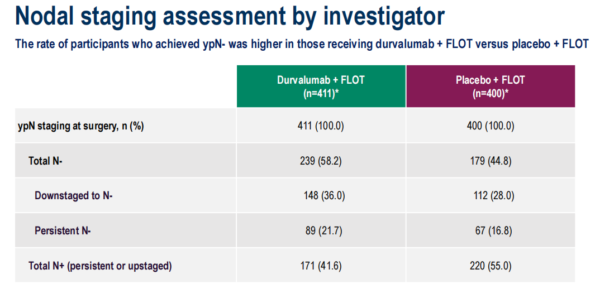Click the 112 (28.0) cell
Screen dimensions: 595x284
[x=490, y=196]
